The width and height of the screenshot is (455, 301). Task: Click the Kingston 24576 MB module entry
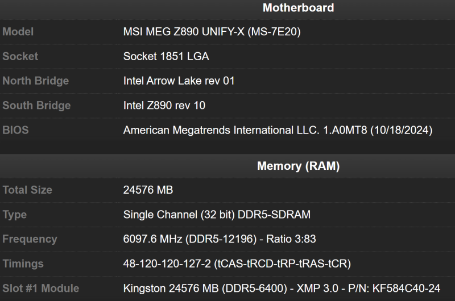tap(282, 289)
